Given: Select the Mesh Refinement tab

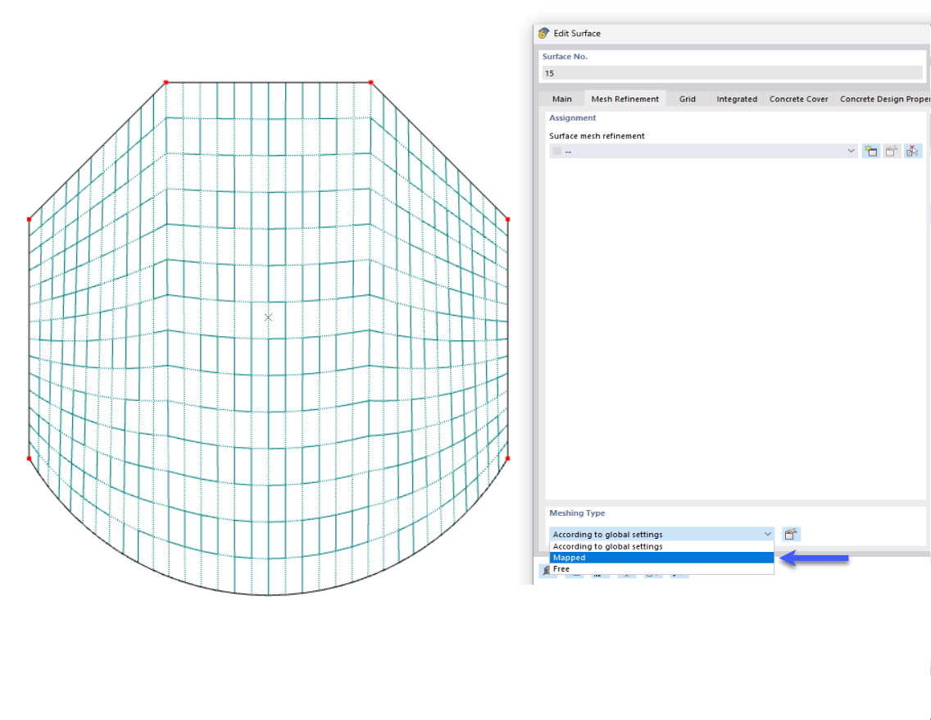Looking at the screenshot, I should [624, 98].
